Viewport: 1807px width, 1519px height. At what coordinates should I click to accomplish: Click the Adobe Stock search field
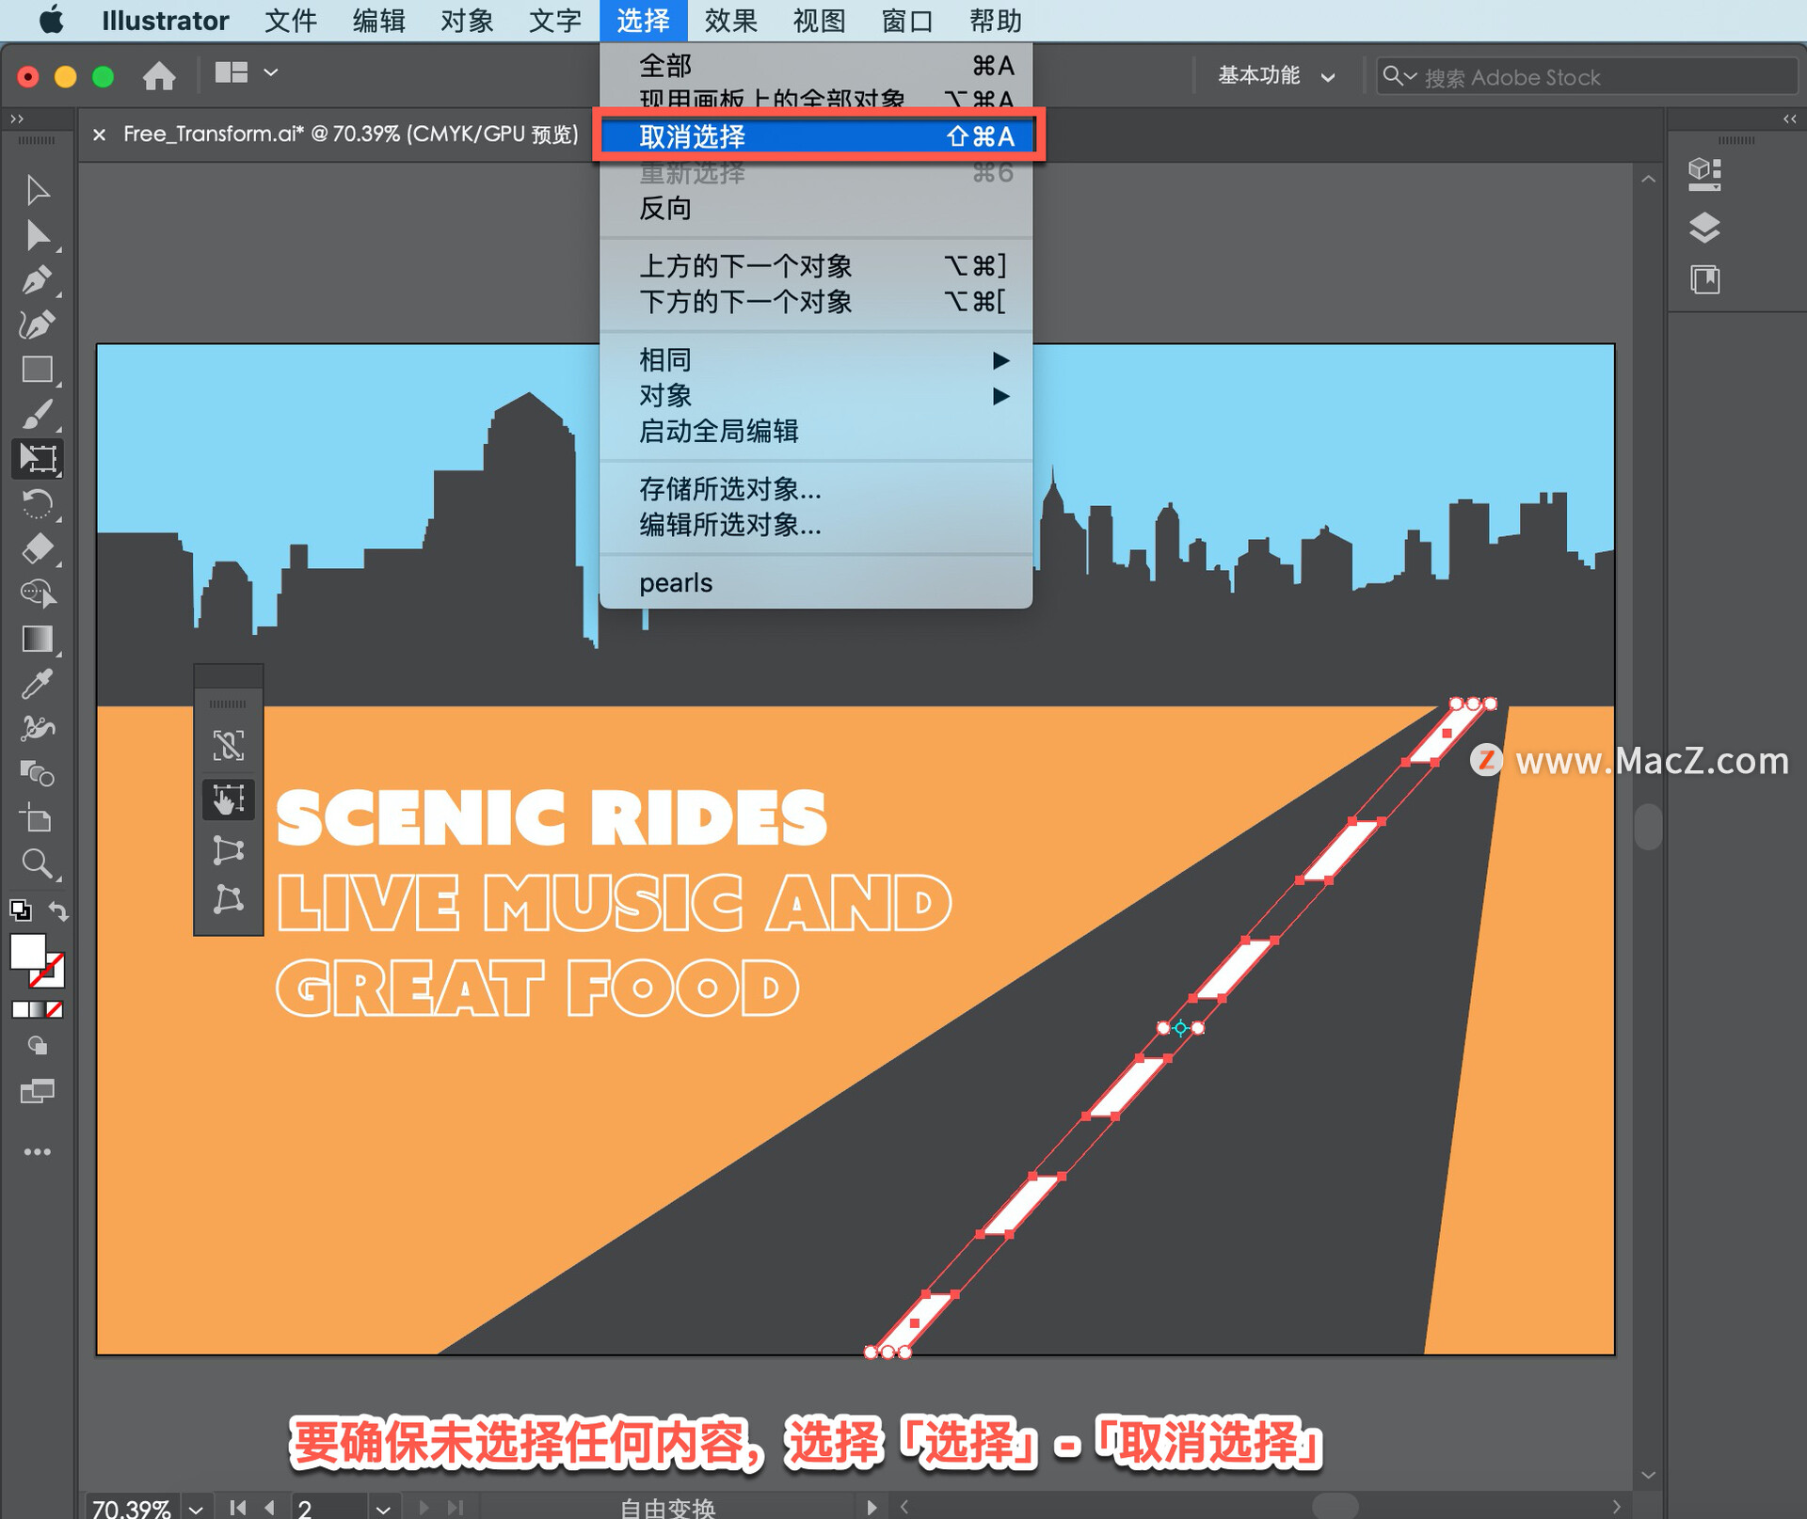pyautogui.click(x=1587, y=76)
